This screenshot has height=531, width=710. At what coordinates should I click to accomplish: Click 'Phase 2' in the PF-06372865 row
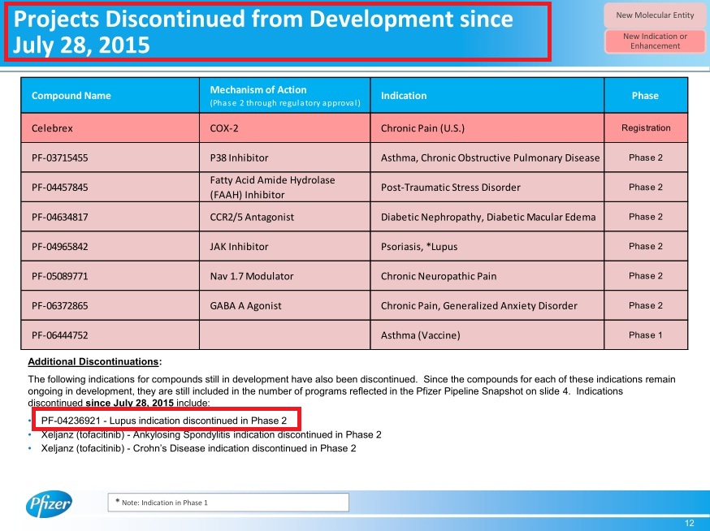pos(646,305)
